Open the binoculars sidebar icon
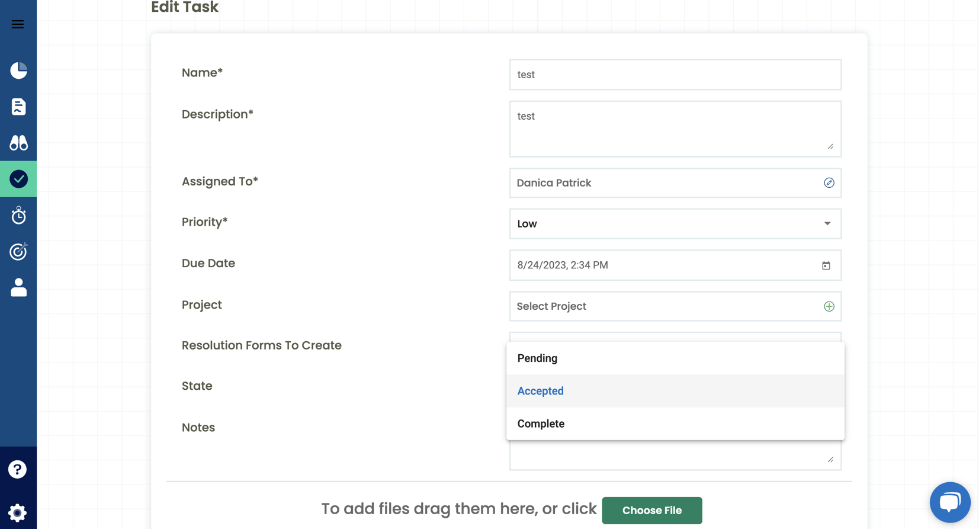This screenshot has height=529, width=979. click(18, 143)
